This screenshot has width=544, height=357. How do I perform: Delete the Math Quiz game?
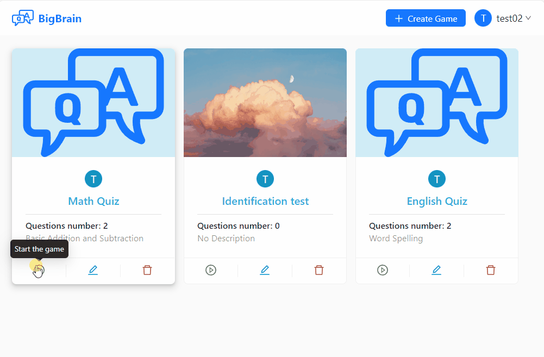click(147, 270)
